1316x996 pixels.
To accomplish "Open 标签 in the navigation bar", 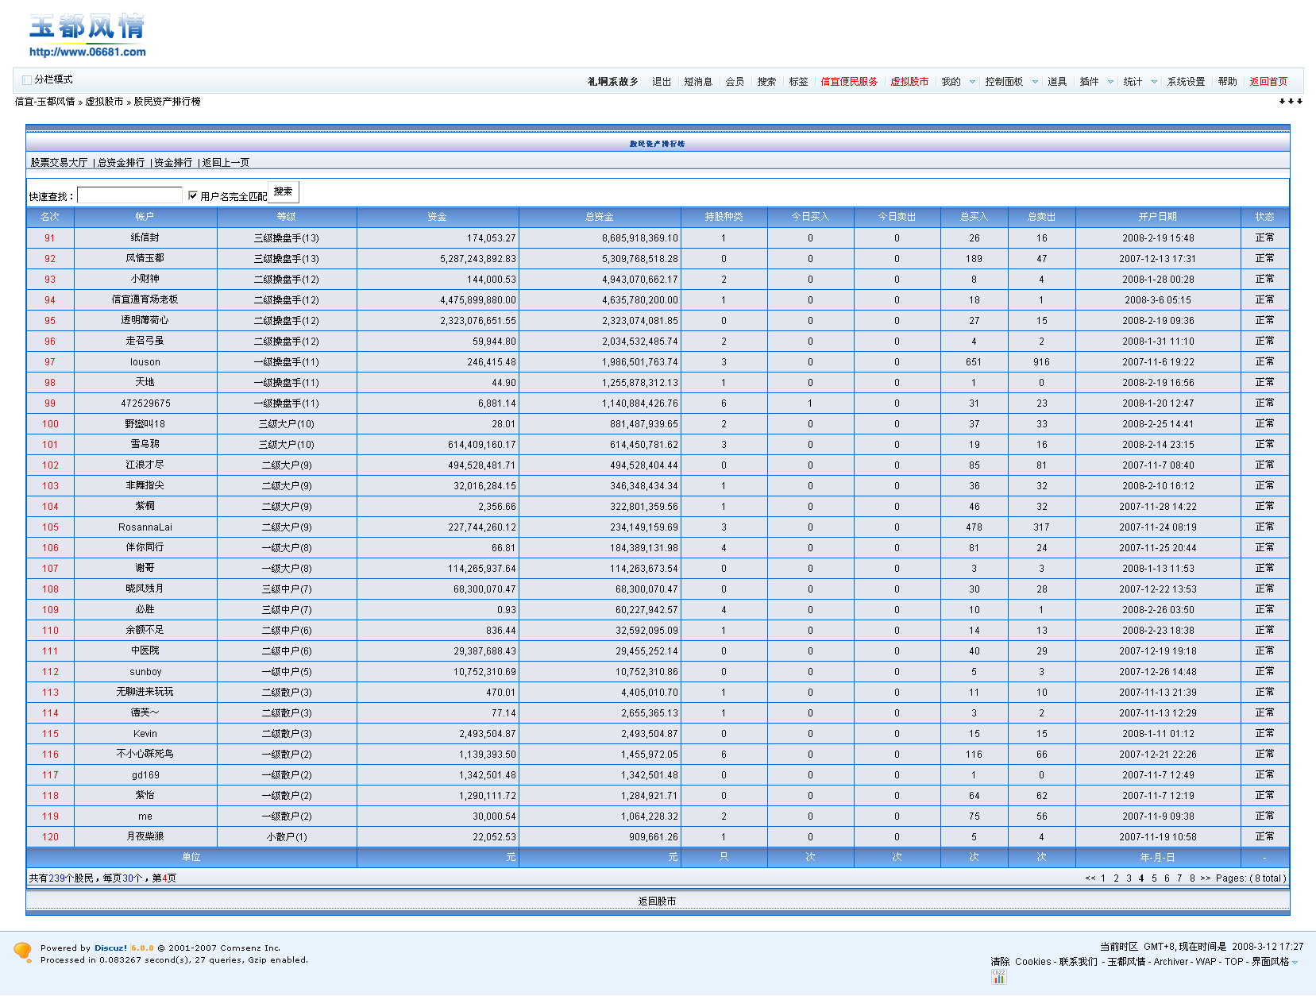I will [798, 82].
